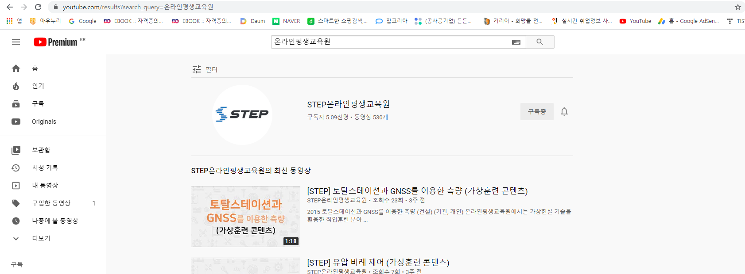The image size is (745, 274).
Task: Expand 더보기 in sidebar
Action: pyautogui.click(x=53, y=238)
